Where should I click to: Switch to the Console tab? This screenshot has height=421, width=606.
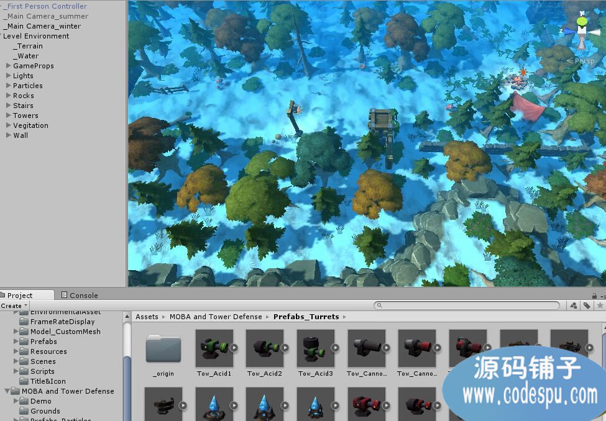tap(80, 295)
